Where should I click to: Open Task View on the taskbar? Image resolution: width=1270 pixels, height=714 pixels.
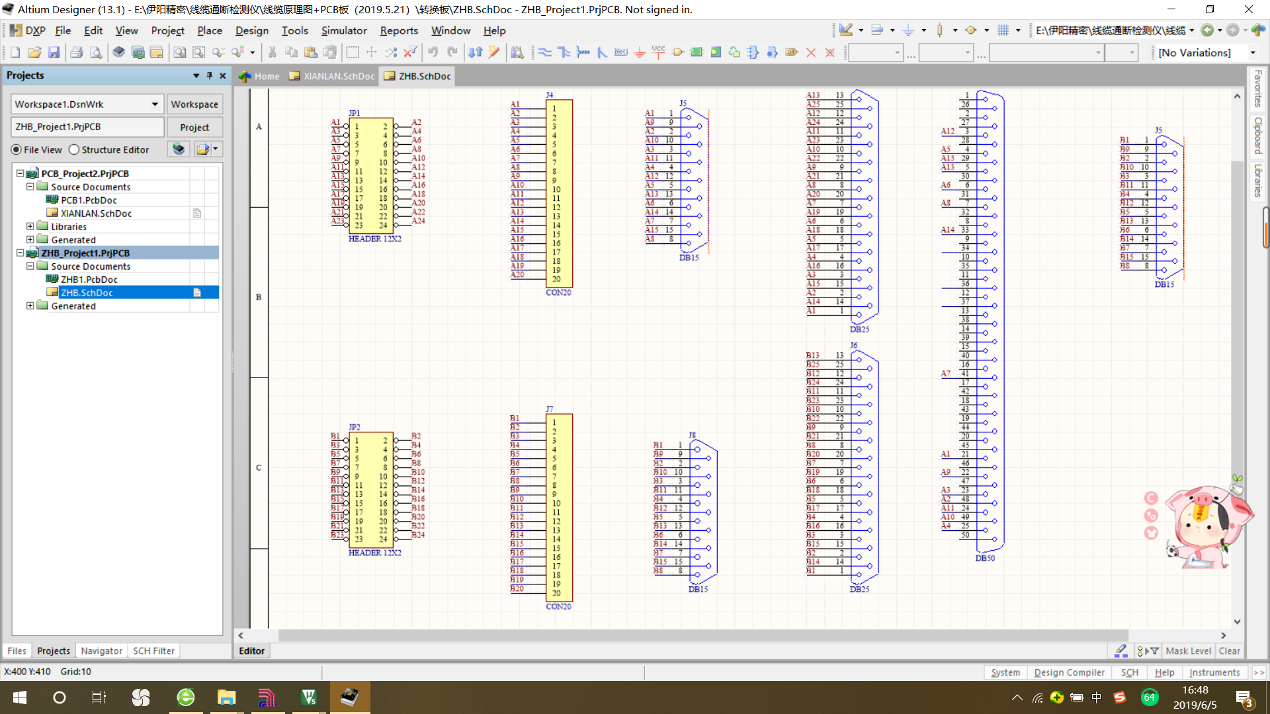[x=99, y=697]
